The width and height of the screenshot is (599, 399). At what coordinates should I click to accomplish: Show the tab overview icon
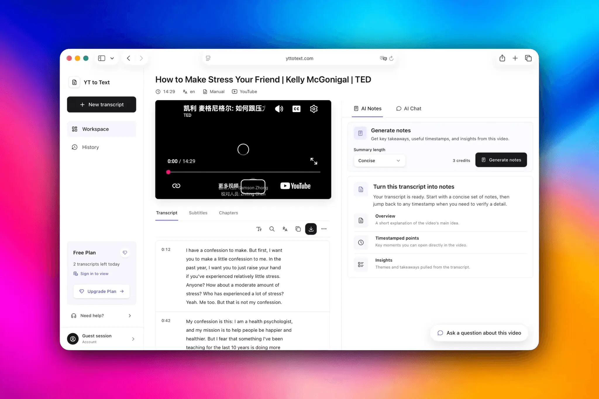pyautogui.click(x=528, y=58)
